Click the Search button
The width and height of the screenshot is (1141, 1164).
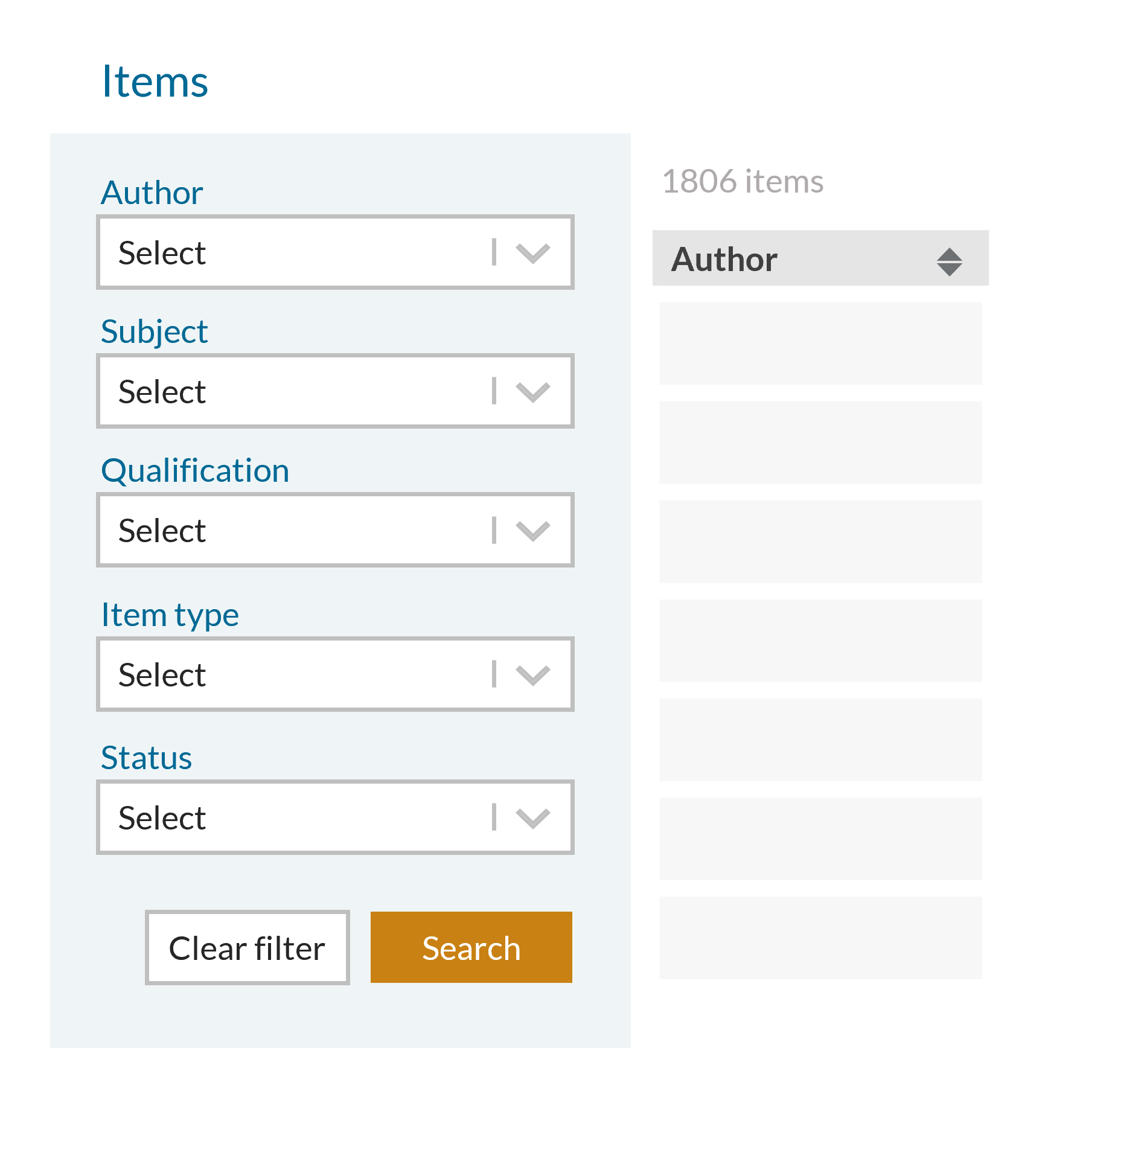[x=471, y=947]
